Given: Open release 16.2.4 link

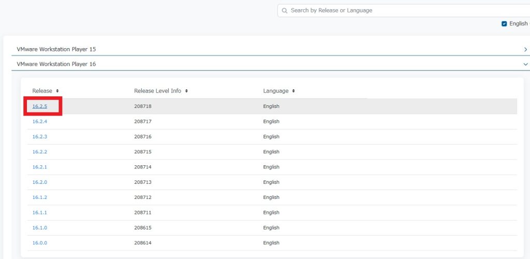Looking at the screenshot, I should pos(39,121).
